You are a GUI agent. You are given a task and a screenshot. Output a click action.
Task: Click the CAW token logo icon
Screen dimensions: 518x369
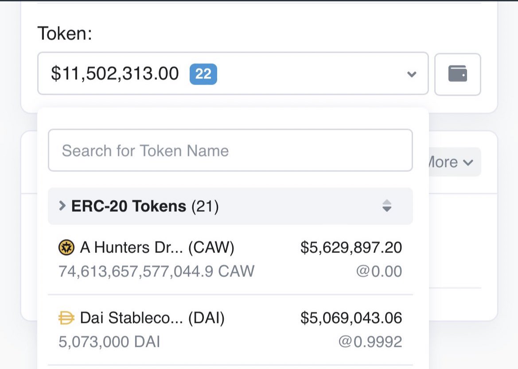[66, 248]
